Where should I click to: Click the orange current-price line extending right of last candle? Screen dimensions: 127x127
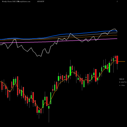tap(121, 61)
